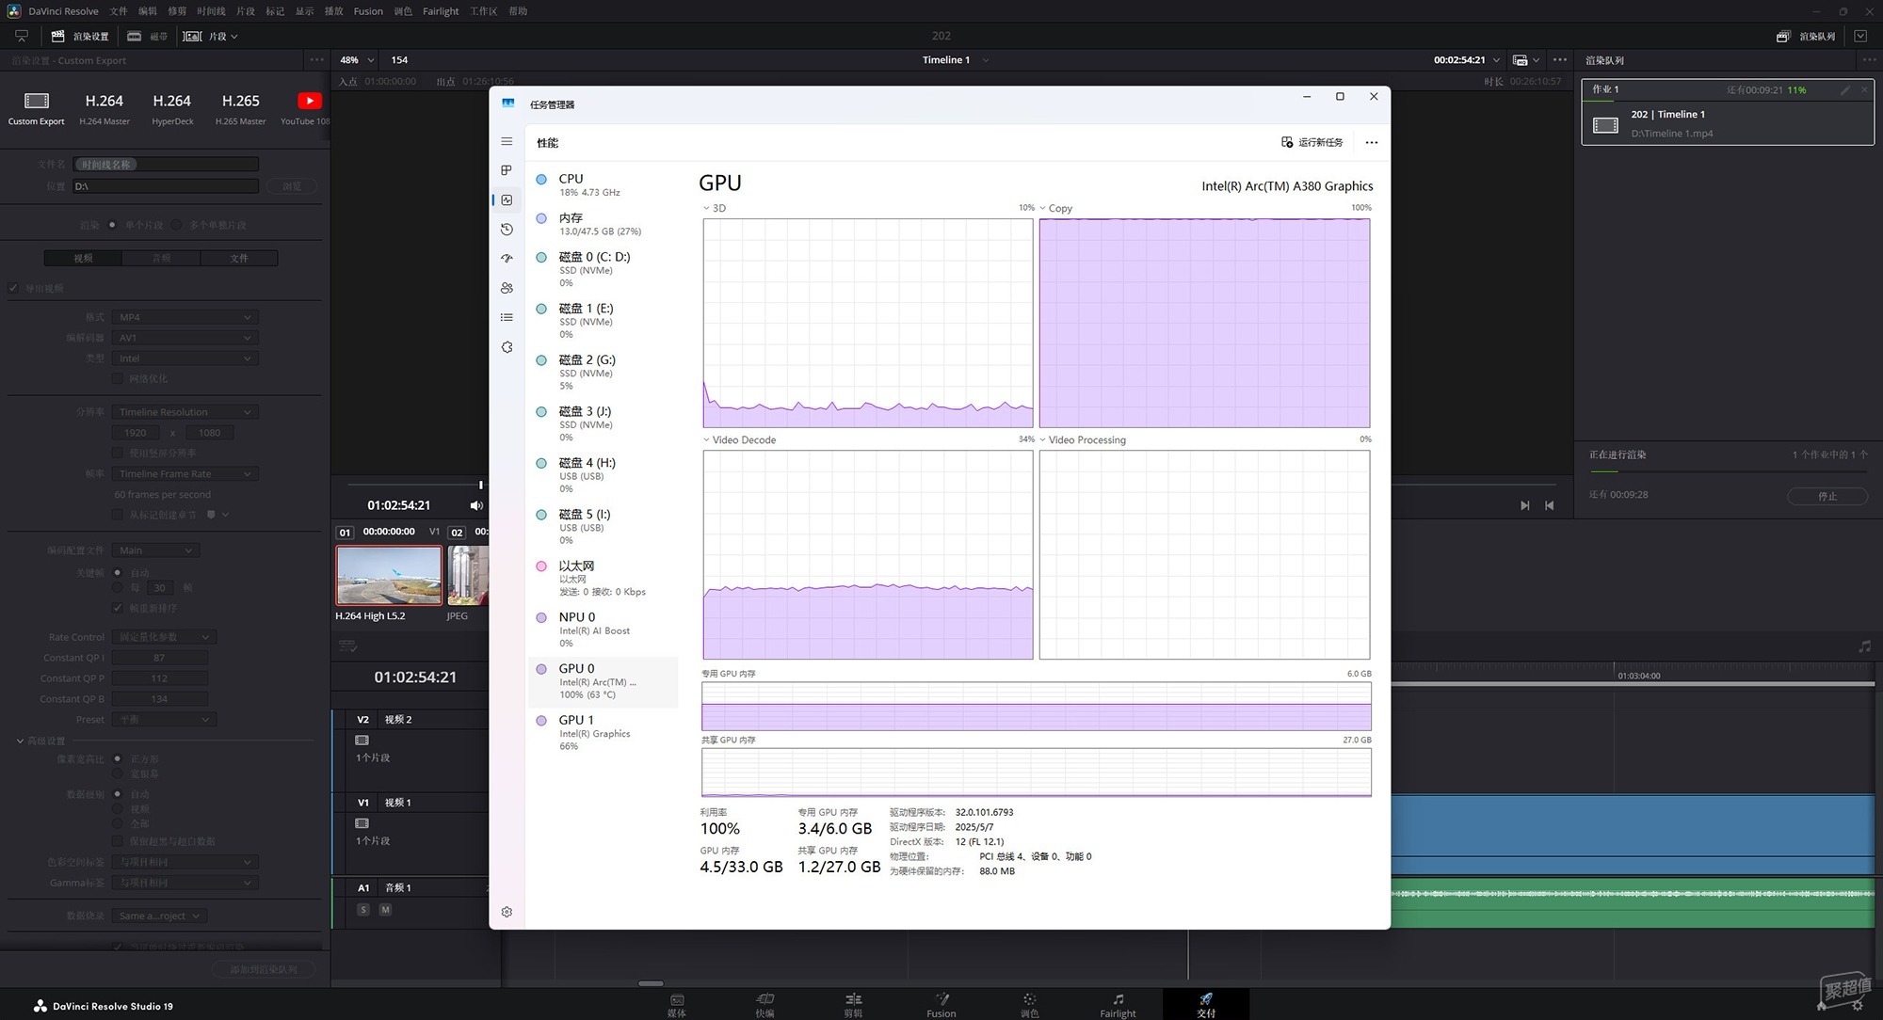The image size is (1883, 1020).
Task: Switch to the 音频 audio settings tab
Action: pos(161,258)
